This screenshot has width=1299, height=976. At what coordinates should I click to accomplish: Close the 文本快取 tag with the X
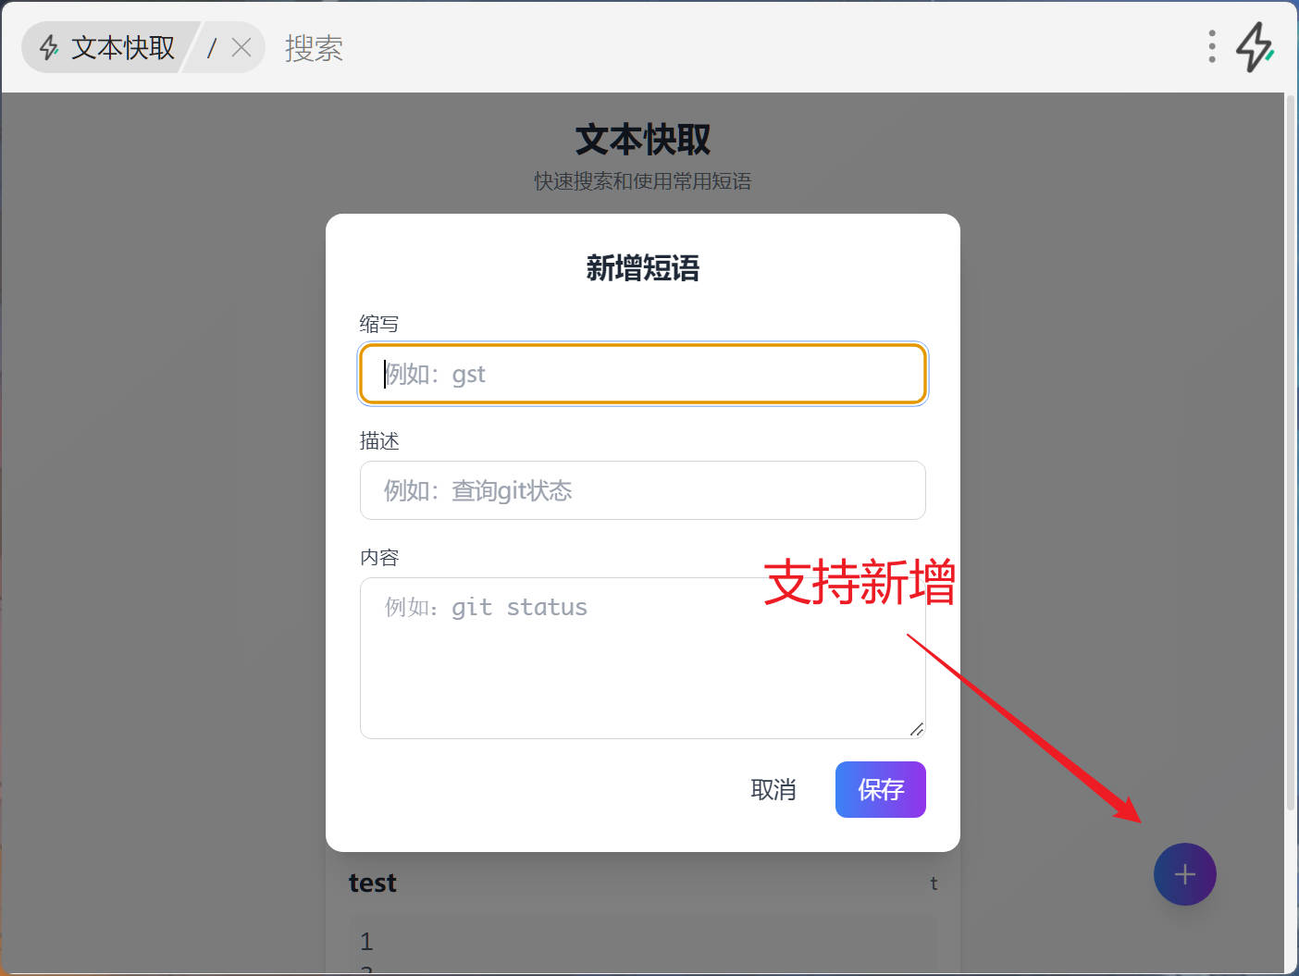click(241, 47)
